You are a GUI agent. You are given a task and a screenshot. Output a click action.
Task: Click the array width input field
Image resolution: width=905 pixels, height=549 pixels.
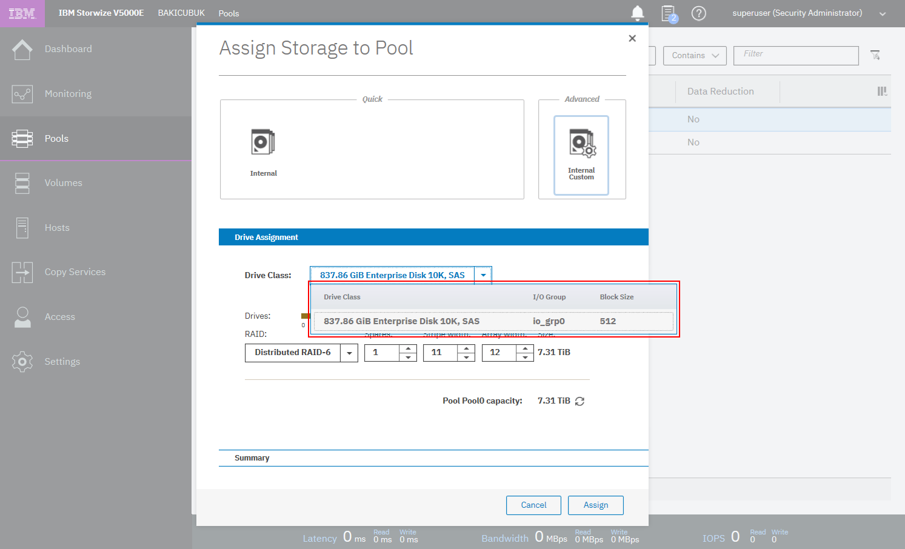click(x=499, y=353)
